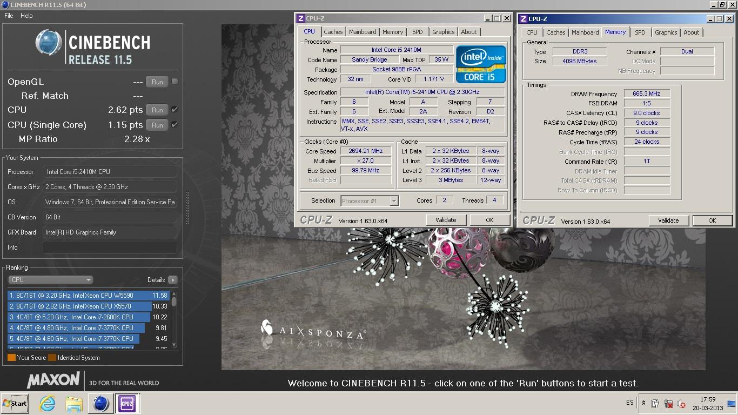
Task: Click the DRAM Frequency value 665.3 MHz
Action: coord(647,93)
